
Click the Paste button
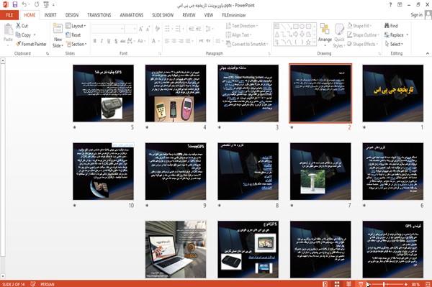pos(8,33)
